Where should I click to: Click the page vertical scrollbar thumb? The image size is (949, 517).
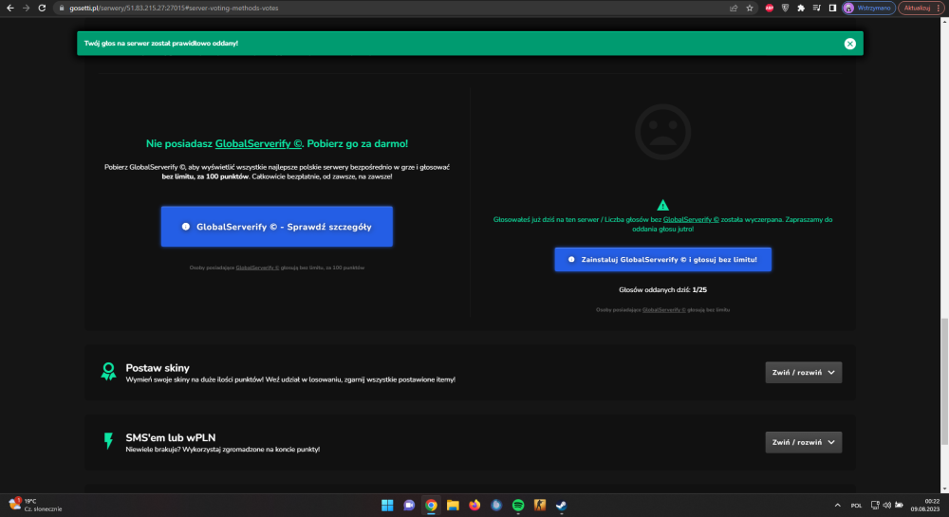click(x=944, y=381)
